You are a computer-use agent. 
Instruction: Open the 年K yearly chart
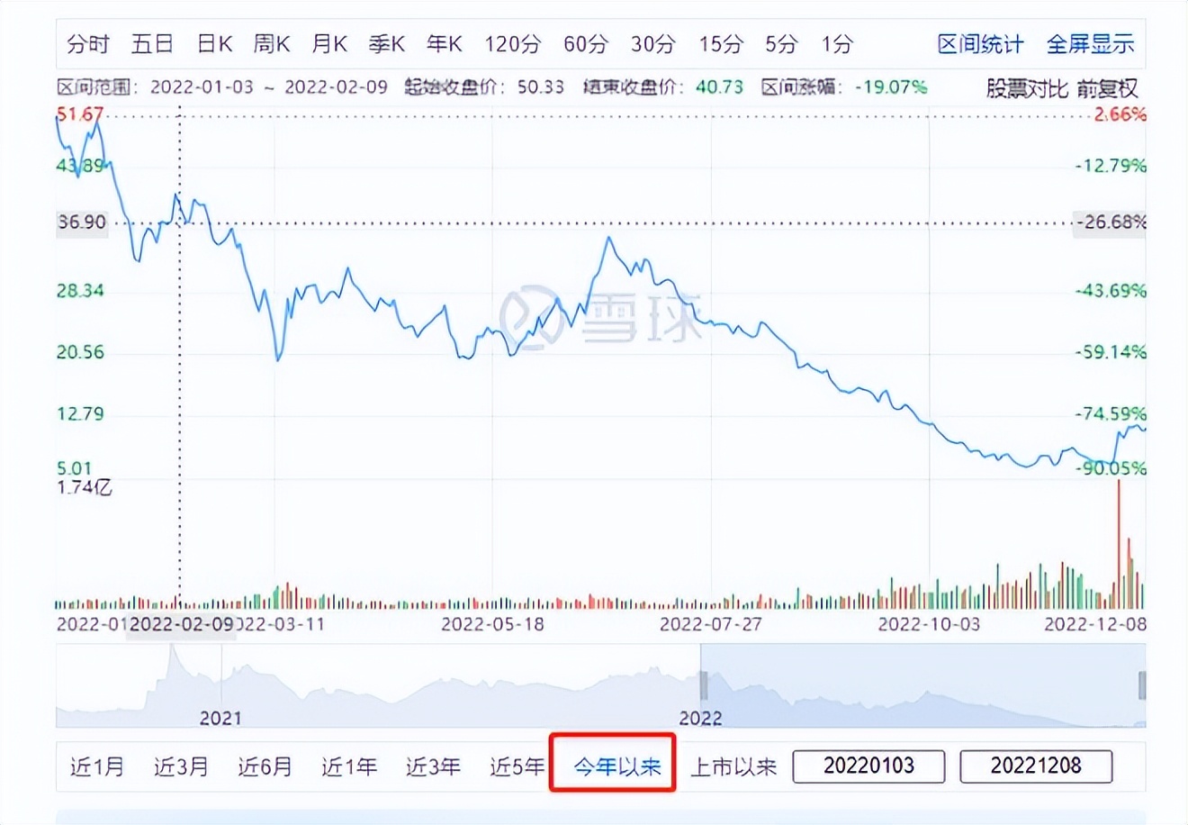[x=443, y=43]
